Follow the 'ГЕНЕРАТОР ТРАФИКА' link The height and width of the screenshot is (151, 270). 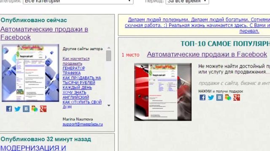coord(74,70)
